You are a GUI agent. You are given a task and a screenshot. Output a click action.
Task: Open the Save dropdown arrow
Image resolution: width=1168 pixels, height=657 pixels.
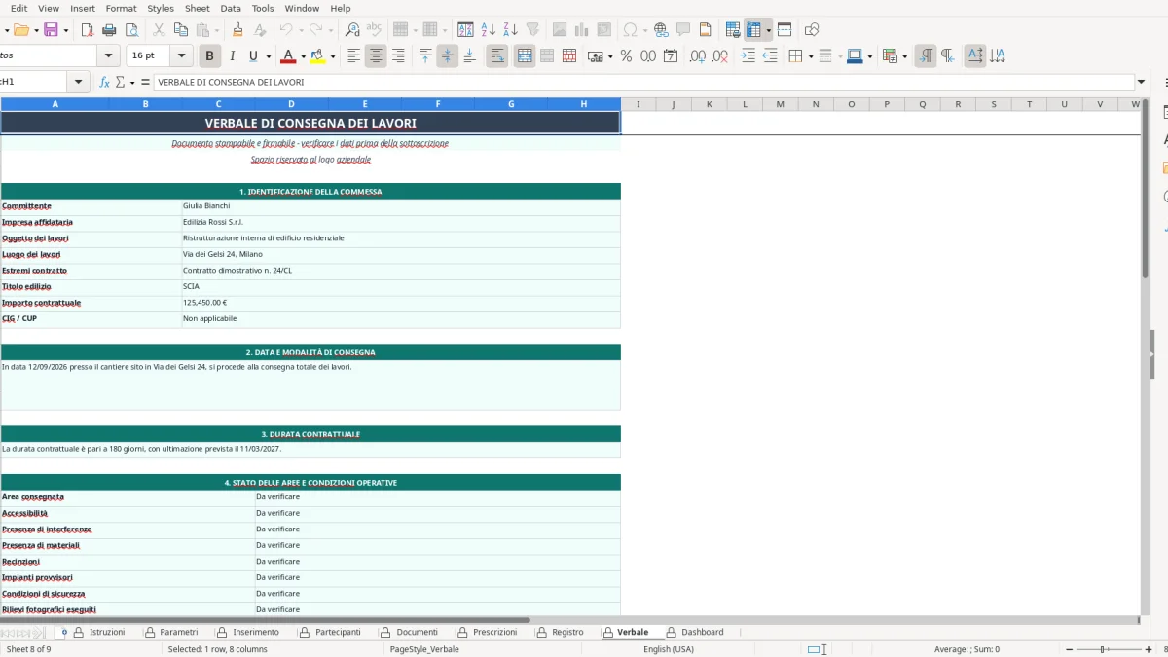(65, 30)
